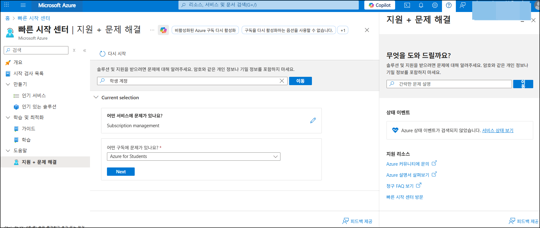Go to 빠른 시작 센터 breadcrumb

[34, 18]
